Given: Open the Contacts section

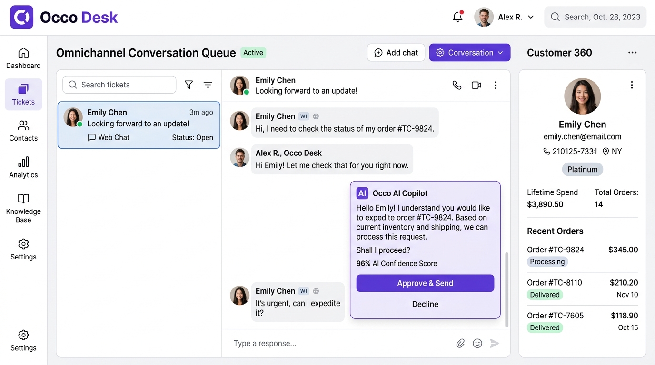Looking at the screenshot, I should (23, 131).
